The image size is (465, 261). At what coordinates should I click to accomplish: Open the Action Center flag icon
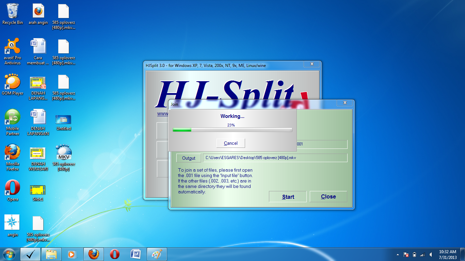406,255
